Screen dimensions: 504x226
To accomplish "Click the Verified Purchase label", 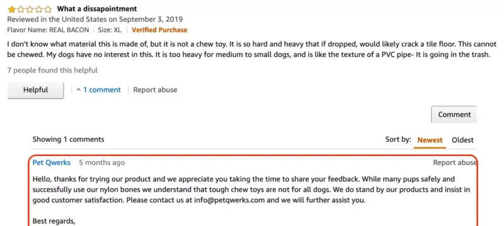I will point(159,30).
